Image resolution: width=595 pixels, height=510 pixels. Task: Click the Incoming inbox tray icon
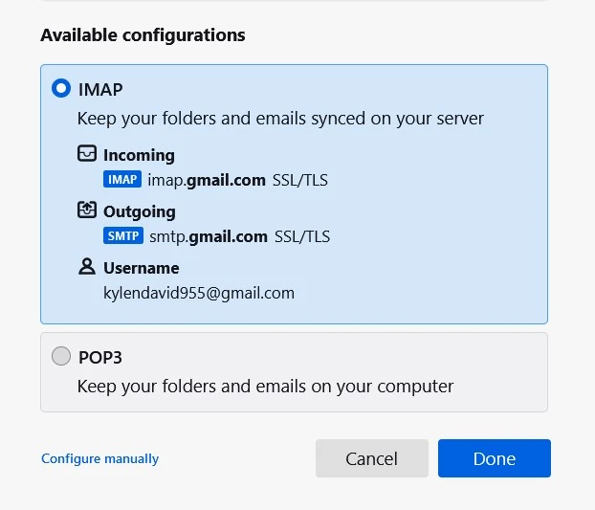point(87,154)
